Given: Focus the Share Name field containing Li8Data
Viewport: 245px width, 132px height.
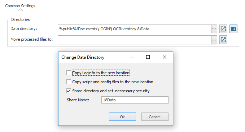Looking at the screenshot, I should [135, 100].
